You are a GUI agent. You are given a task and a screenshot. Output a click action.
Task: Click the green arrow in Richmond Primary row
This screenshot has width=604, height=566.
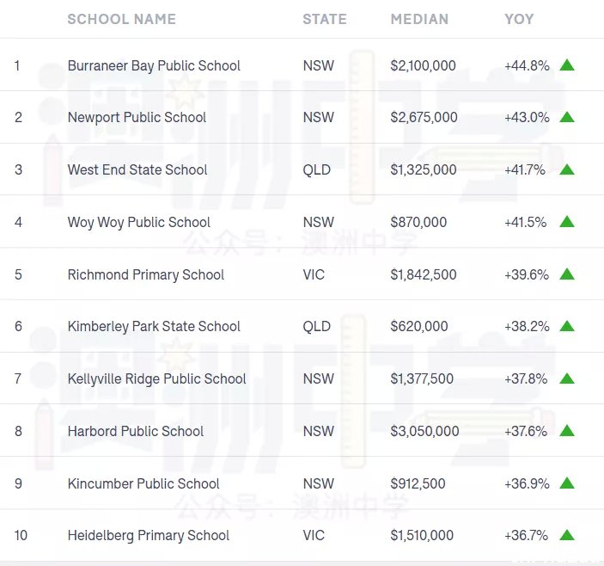[x=567, y=274]
